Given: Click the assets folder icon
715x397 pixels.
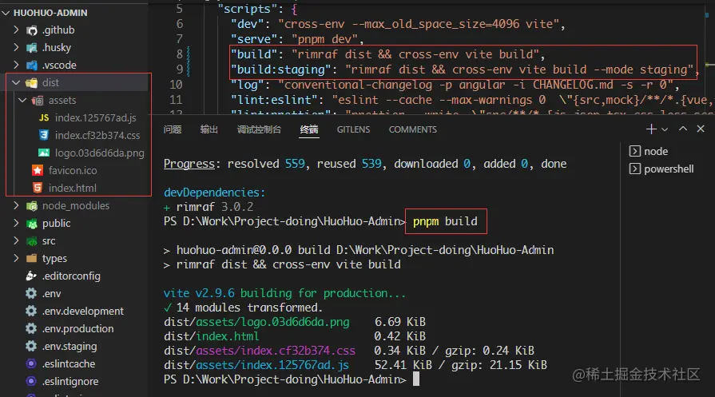Looking at the screenshot, I should tap(38, 101).
